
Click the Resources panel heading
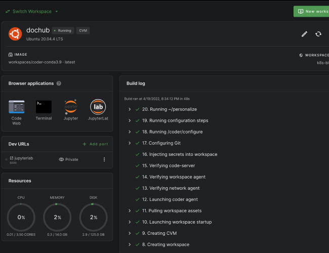click(x=20, y=181)
